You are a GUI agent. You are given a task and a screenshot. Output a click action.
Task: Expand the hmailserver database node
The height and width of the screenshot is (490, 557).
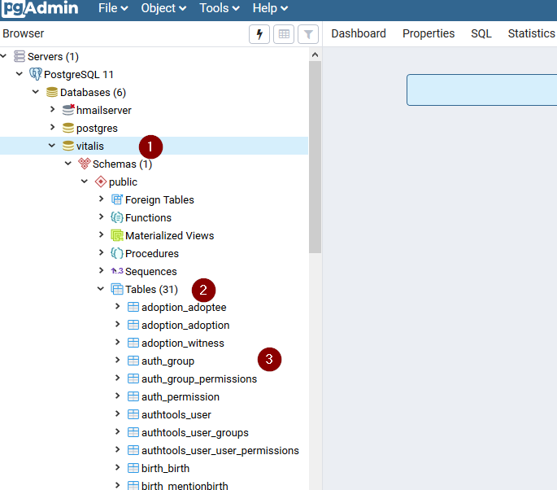click(x=52, y=109)
